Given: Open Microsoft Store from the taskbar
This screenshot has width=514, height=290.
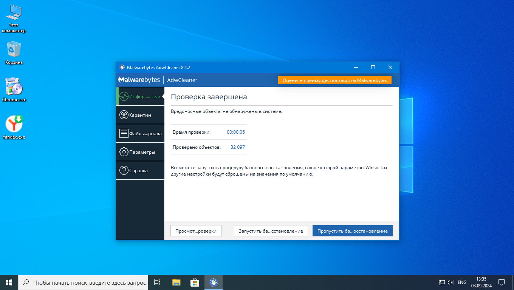Looking at the screenshot, I should click(195, 282).
